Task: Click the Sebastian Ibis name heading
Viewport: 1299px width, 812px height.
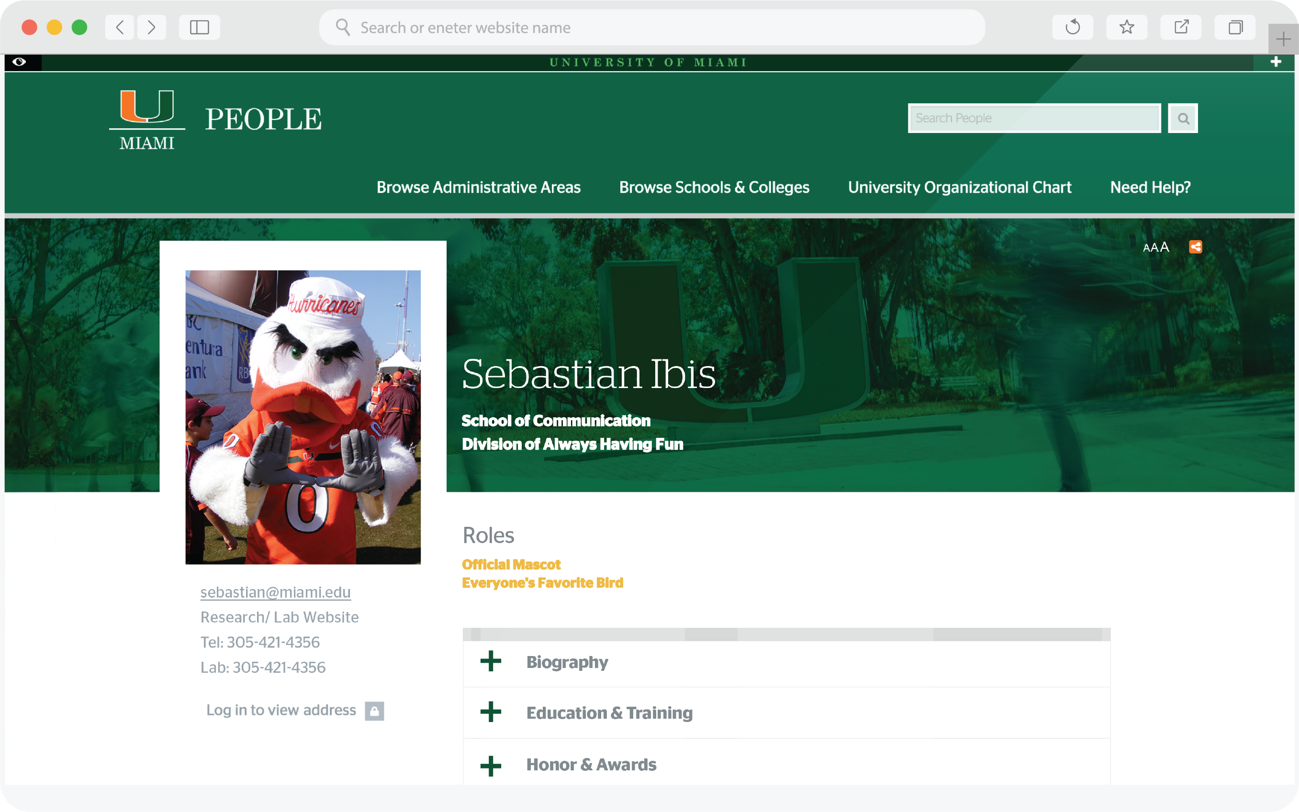Action: (588, 374)
